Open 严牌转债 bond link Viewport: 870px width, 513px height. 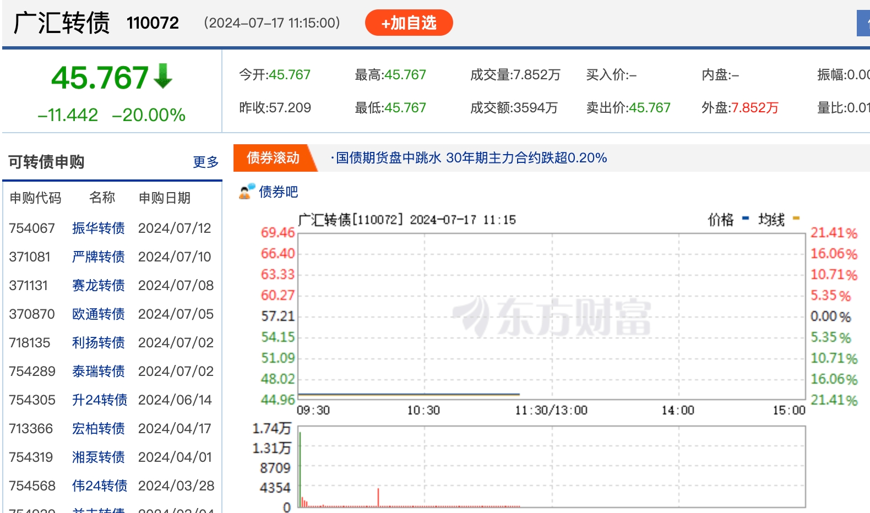point(99,256)
